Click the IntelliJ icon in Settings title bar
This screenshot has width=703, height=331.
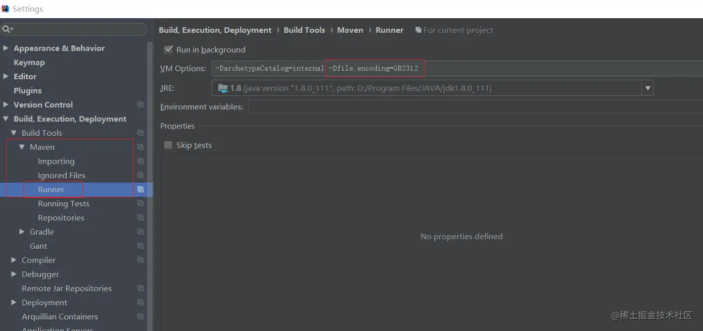[5, 9]
